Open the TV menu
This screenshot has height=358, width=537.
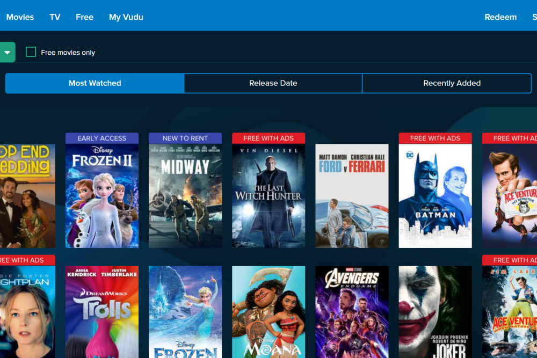tap(55, 17)
